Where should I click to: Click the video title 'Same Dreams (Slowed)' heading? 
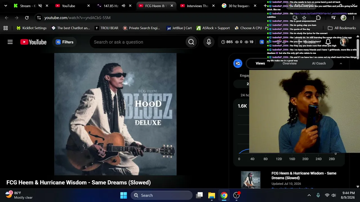pyautogui.click(x=78, y=182)
